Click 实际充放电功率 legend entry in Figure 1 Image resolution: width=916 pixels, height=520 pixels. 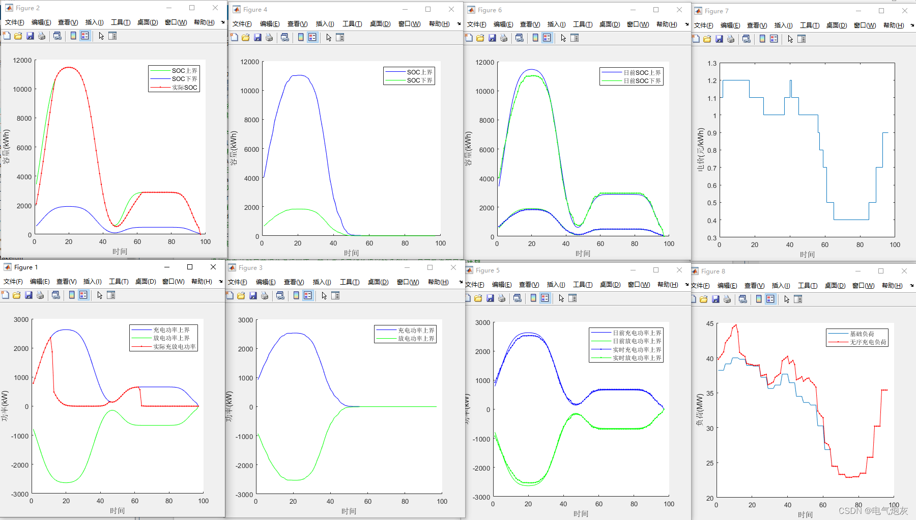pos(175,347)
